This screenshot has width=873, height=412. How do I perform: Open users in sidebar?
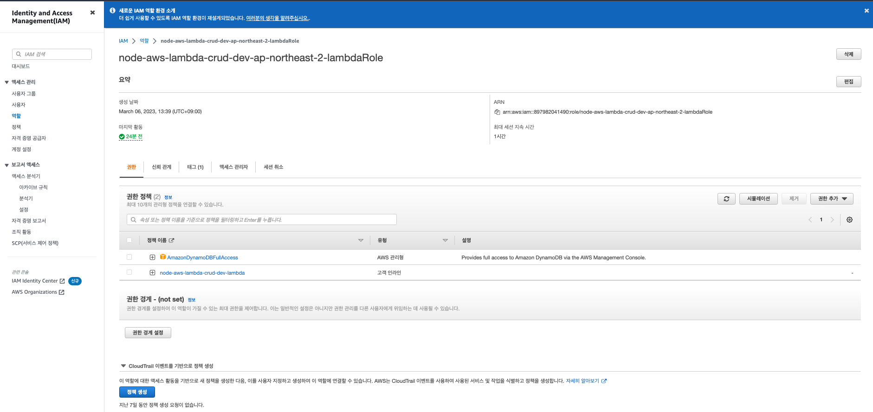(19, 105)
